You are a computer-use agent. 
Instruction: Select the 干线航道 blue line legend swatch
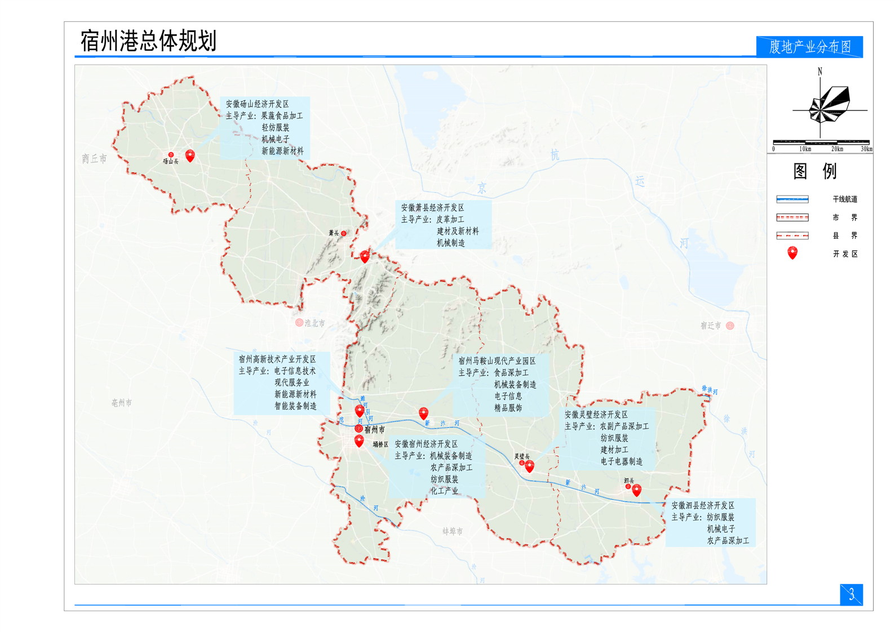[x=792, y=199]
